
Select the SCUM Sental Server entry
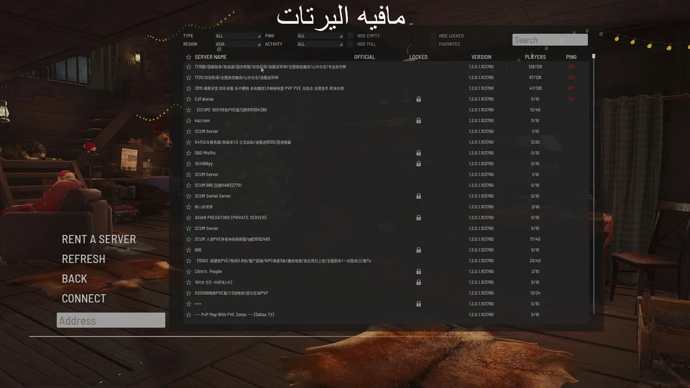(212, 196)
